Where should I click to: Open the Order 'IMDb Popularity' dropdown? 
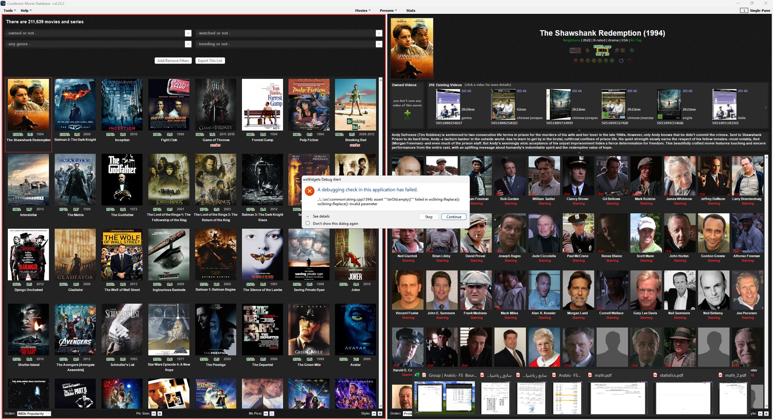coord(34,414)
